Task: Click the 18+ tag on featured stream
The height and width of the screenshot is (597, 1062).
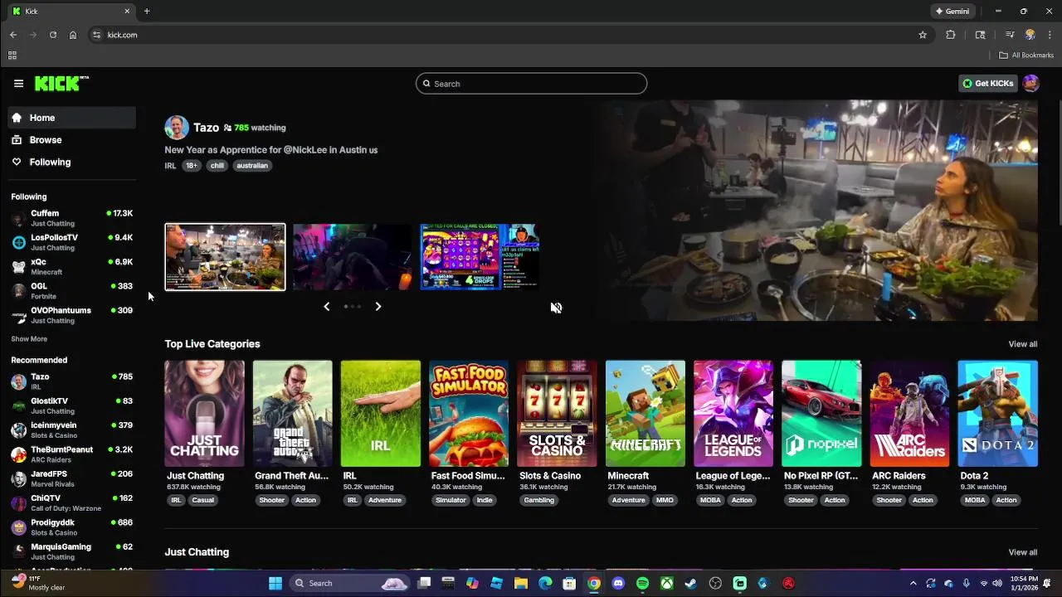Action: click(192, 166)
